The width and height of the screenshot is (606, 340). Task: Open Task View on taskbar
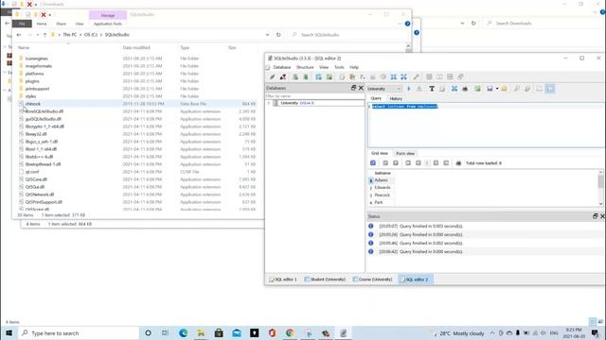tap(165, 333)
